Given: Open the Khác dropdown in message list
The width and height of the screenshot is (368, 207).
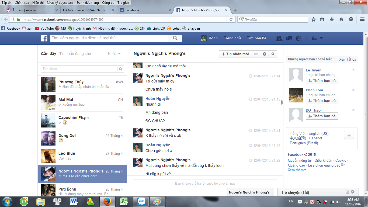Looking at the screenshot, I should click(114, 54).
